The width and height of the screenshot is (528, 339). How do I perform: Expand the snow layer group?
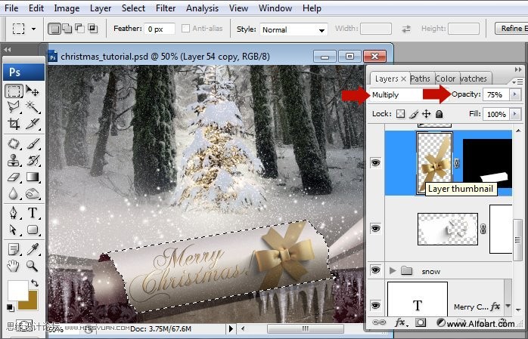393,270
